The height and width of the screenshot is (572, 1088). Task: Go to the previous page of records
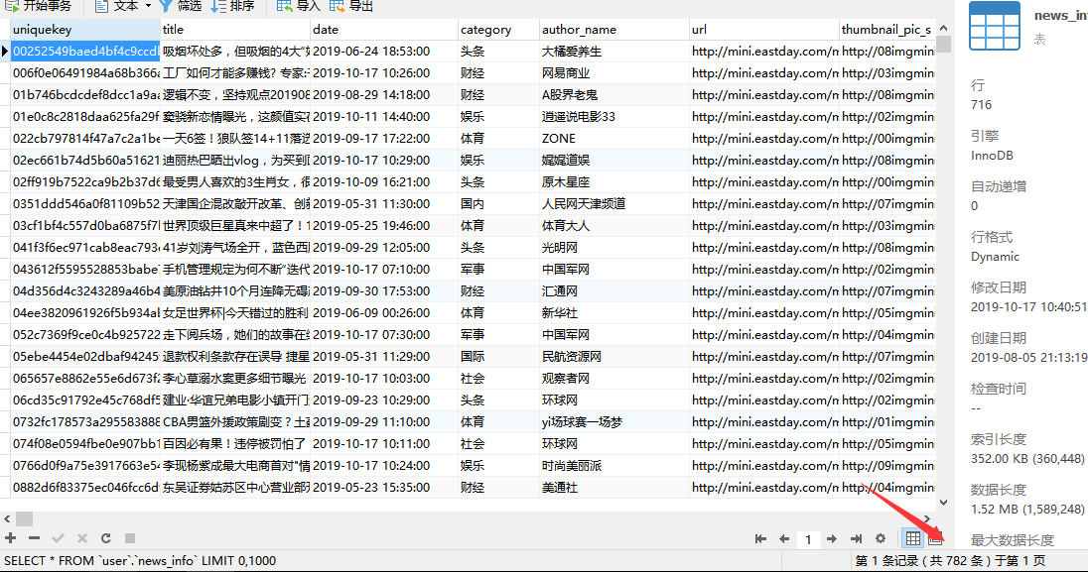[x=784, y=538]
